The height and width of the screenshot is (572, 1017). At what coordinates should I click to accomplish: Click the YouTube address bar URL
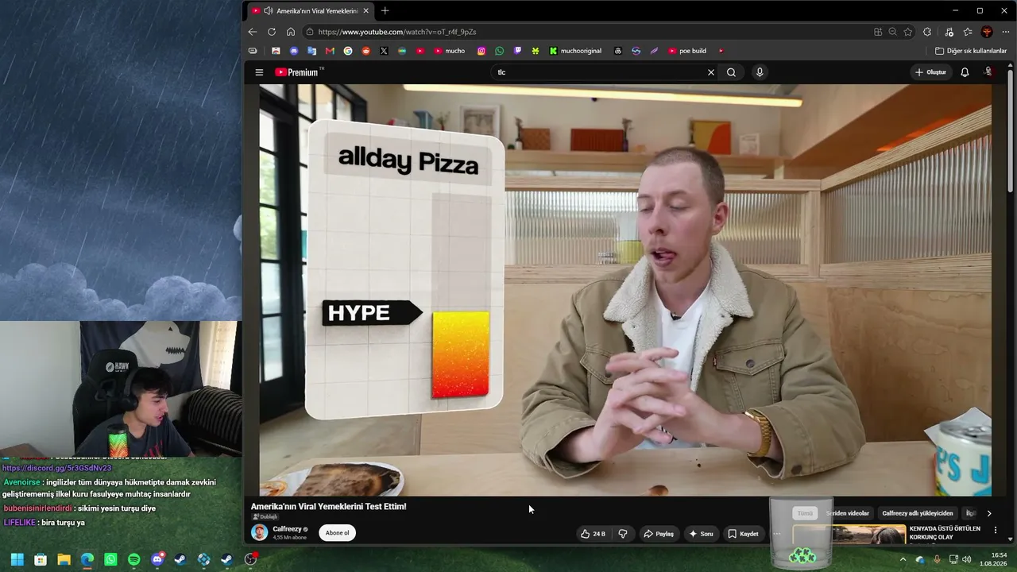click(x=397, y=32)
